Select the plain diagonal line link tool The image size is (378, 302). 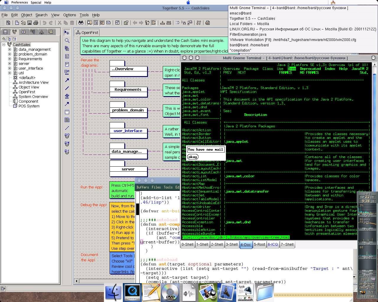tap(67, 88)
